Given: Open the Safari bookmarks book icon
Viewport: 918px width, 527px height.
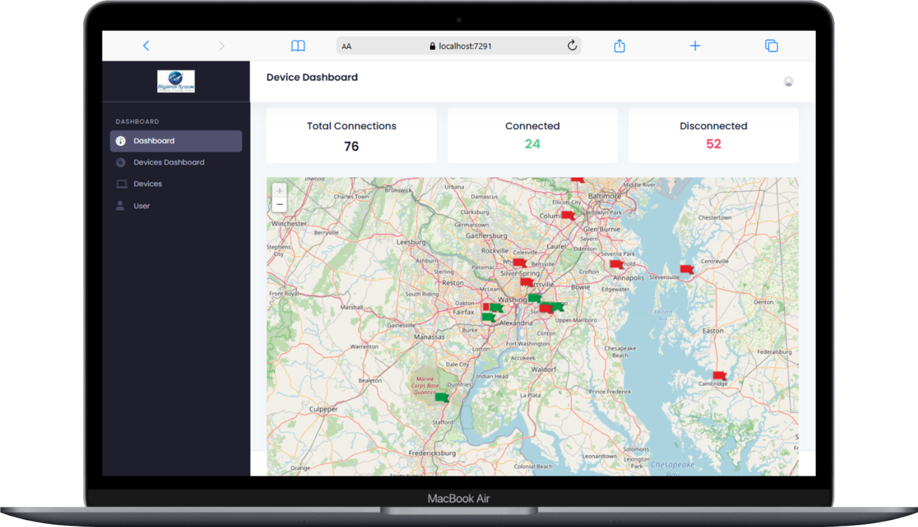Looking at the screenshot, I should point(298,46).
